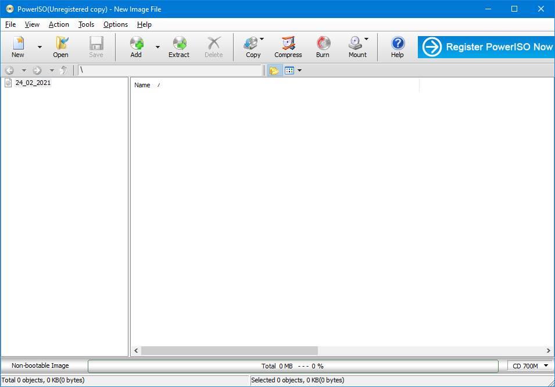Click the Selected 0 objects status text
This screenshot has width=555, height=387.
298,380
